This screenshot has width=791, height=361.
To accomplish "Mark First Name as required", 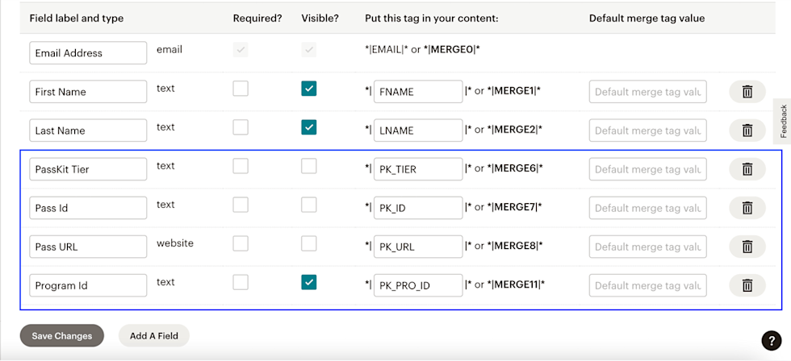I will point(241,89).
